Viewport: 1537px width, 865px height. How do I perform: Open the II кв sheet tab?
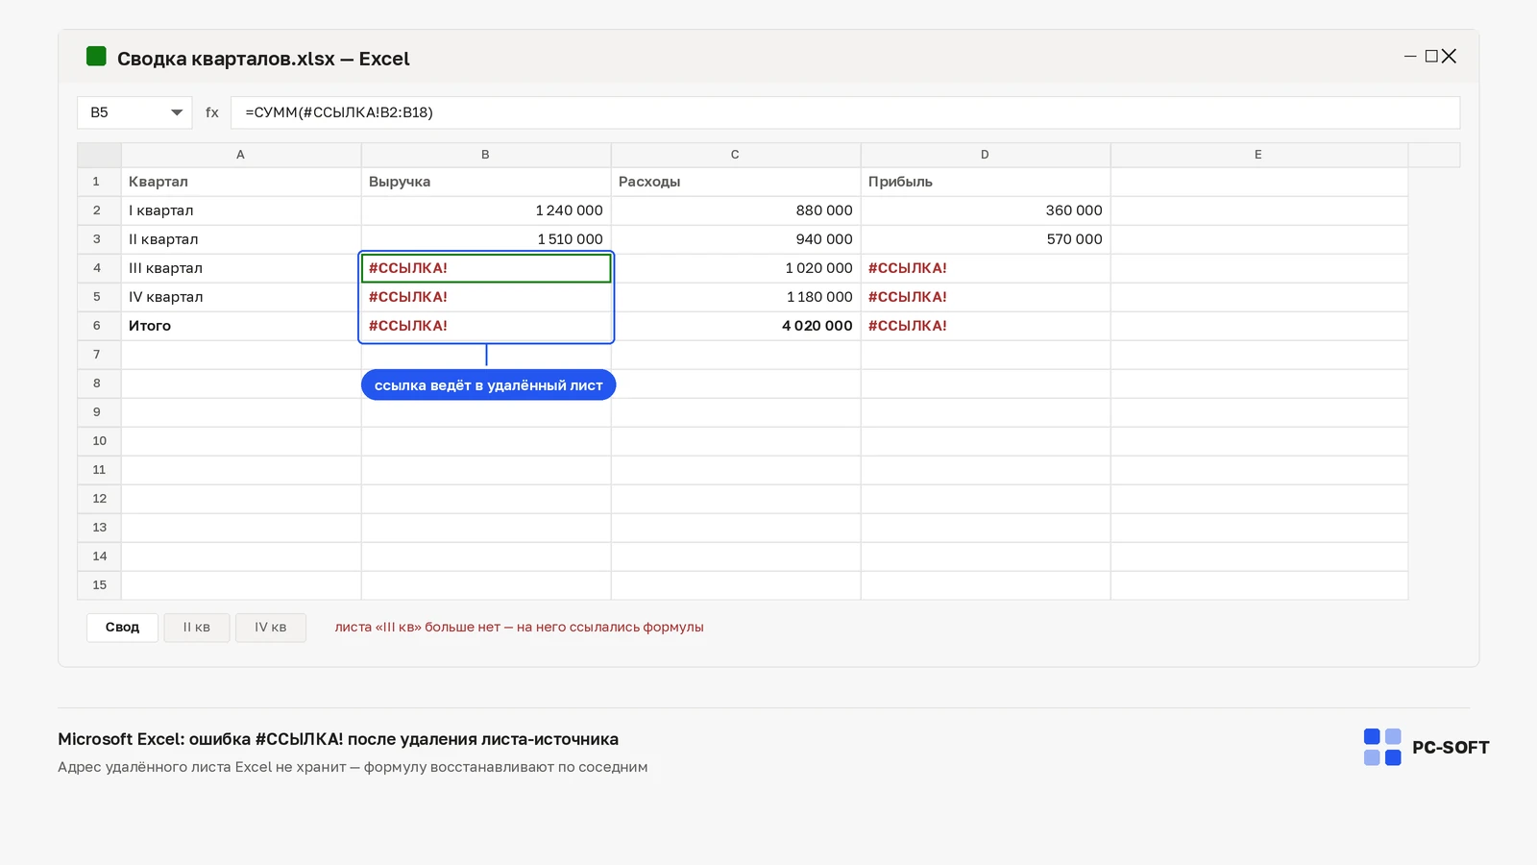[x=197, y=628]
